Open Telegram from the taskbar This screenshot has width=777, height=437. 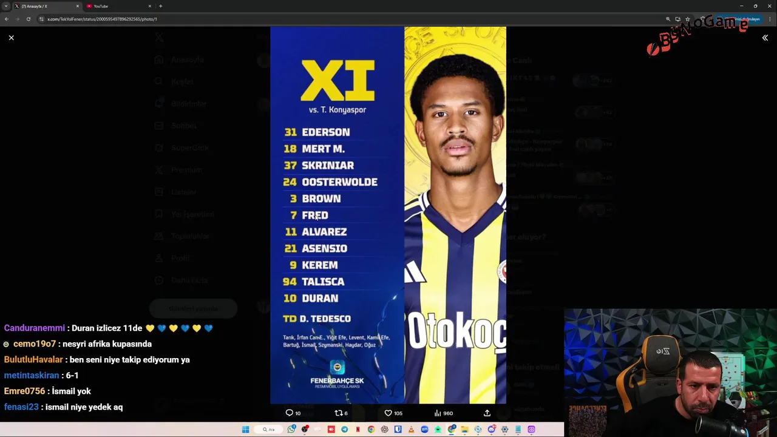pos(344,429)
